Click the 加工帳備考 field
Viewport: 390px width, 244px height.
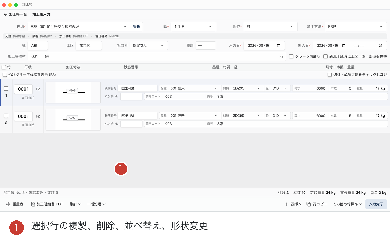[x=157, y=56]
